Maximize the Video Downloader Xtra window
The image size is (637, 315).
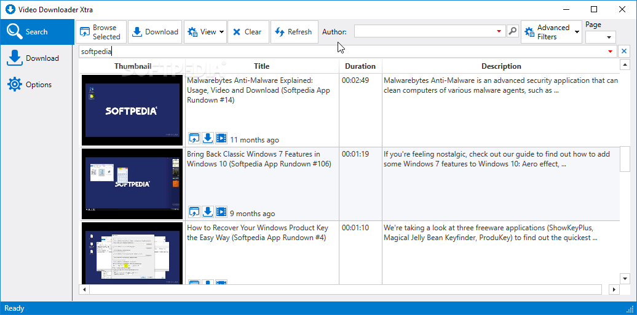[594, 9]
